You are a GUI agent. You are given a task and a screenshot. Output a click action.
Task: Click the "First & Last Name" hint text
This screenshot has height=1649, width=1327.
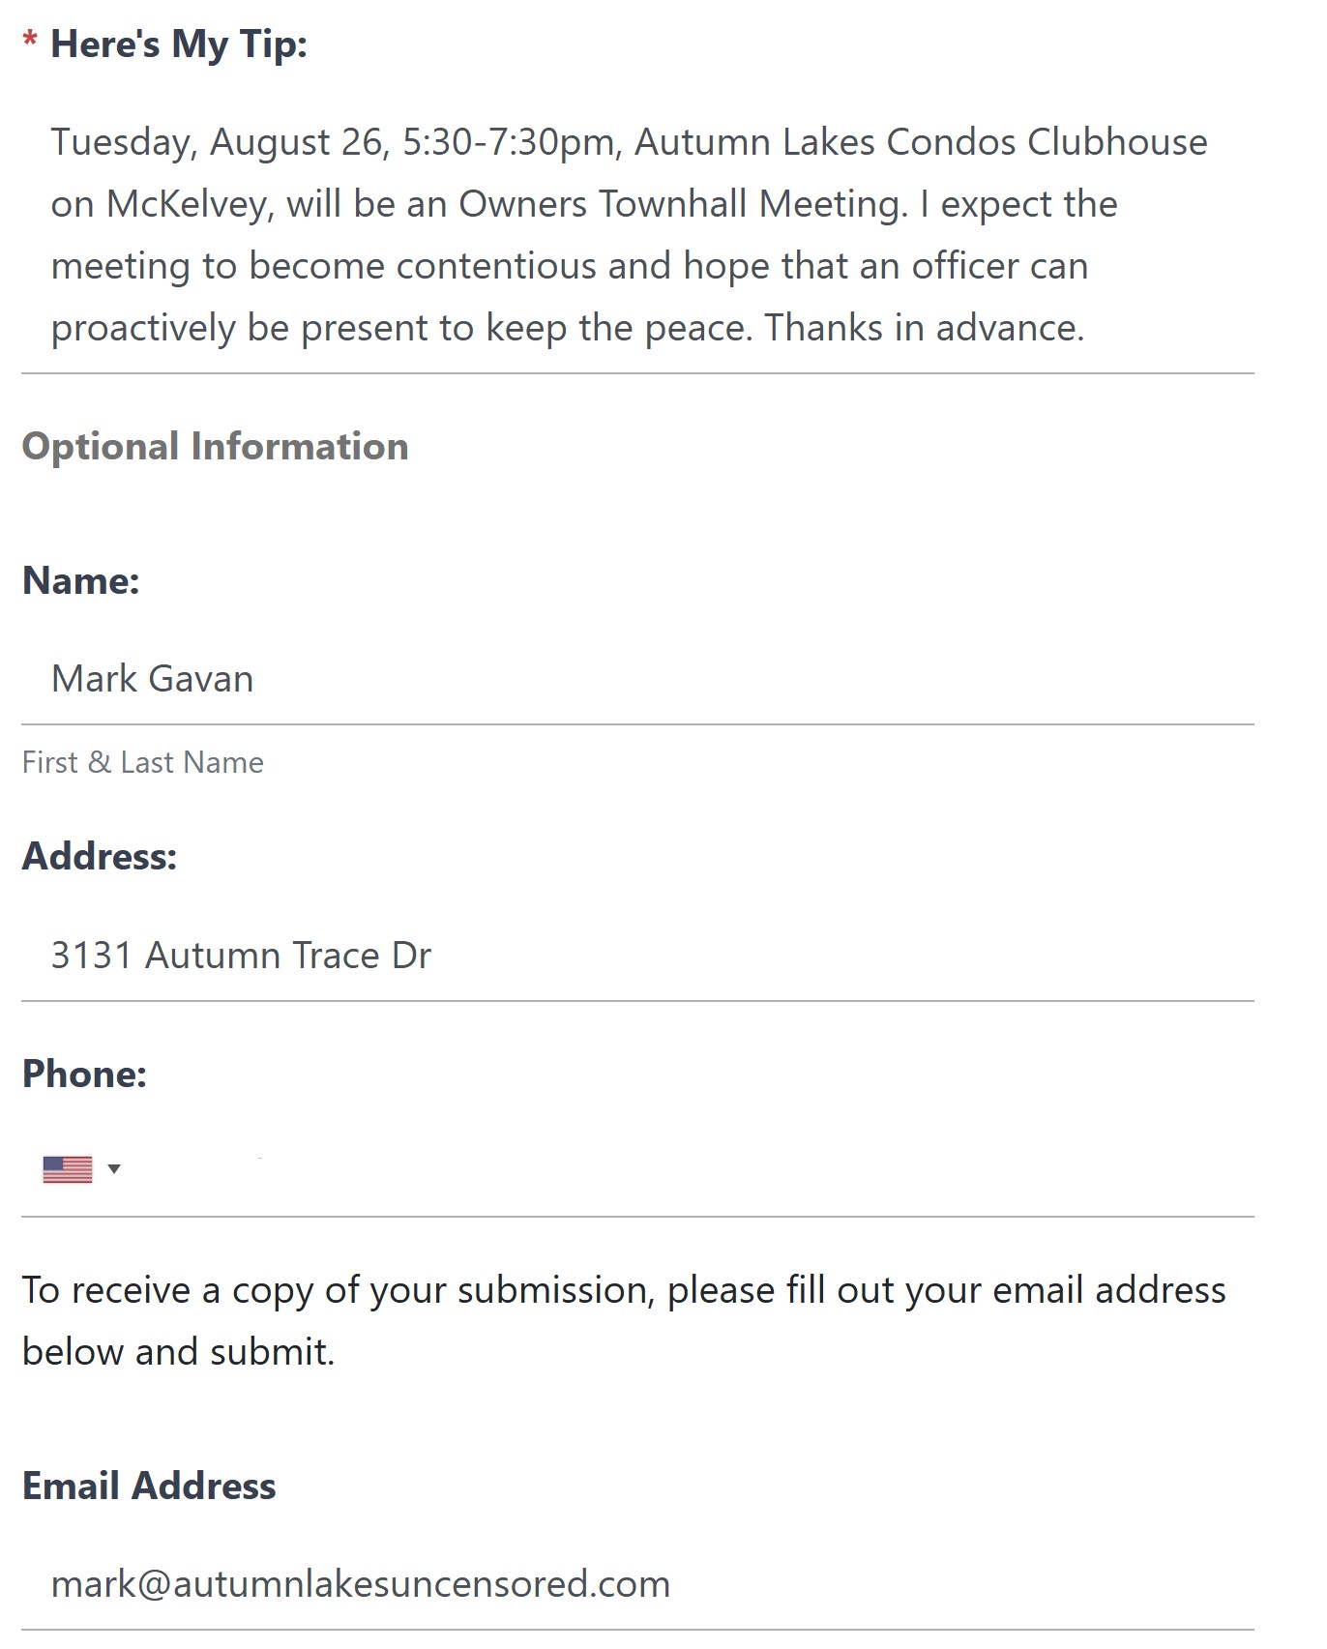(x=143, y=762)
